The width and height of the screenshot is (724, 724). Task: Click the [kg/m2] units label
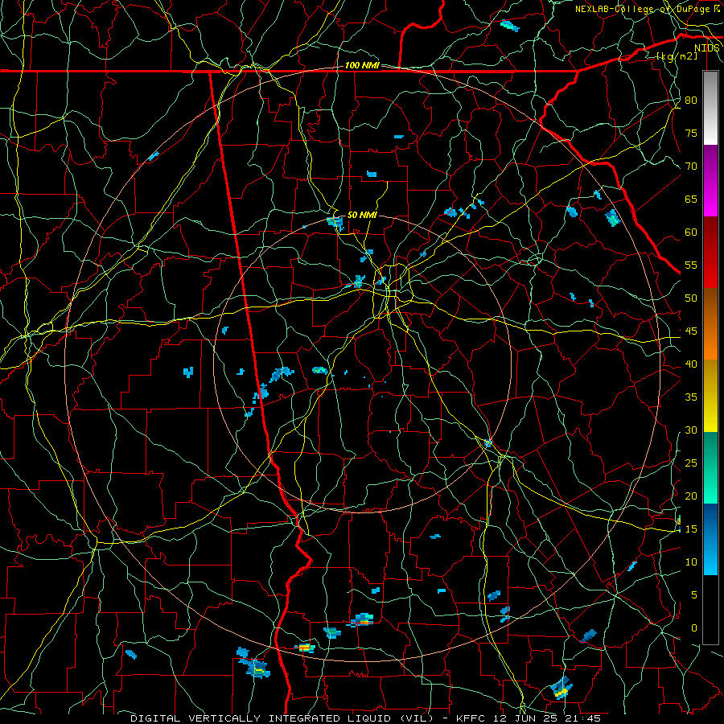point(677,56)
